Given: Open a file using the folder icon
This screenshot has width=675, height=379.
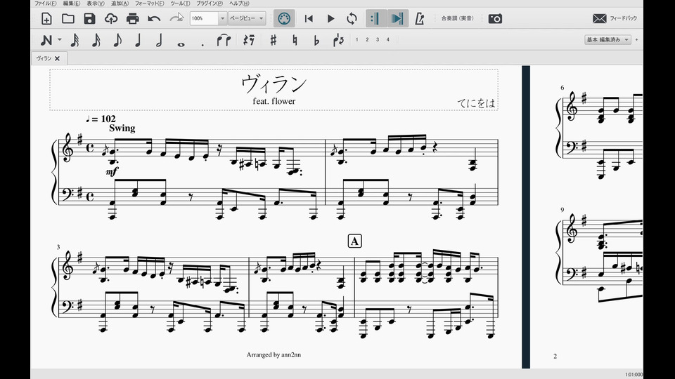Looking at the screenshot, I should [68, 18].
